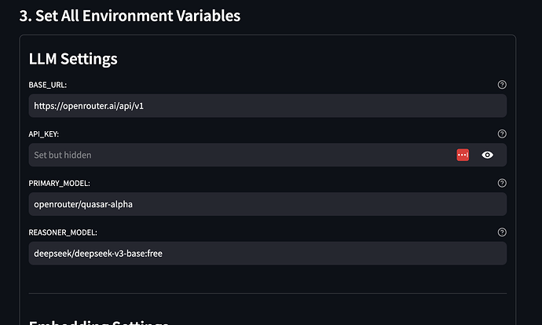Click the REASONER_MODEL: field label
This screenshot has width=542, height=325.
click(63, 232)
